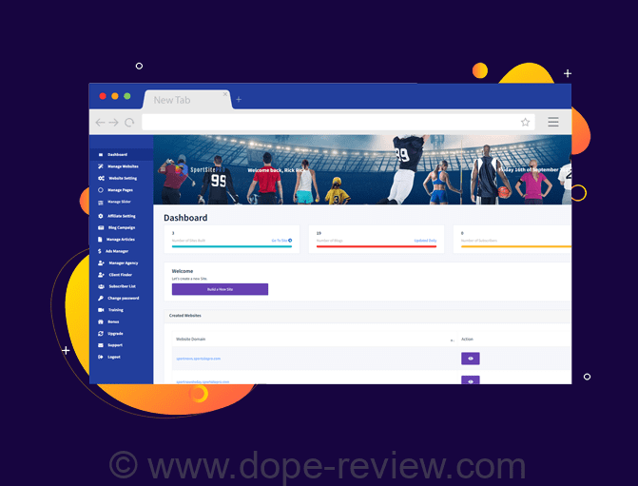This screenshot has height=486, width=638.
Task: Go to Affiliate Setting in the sidebar
Action: pos(121,216)
